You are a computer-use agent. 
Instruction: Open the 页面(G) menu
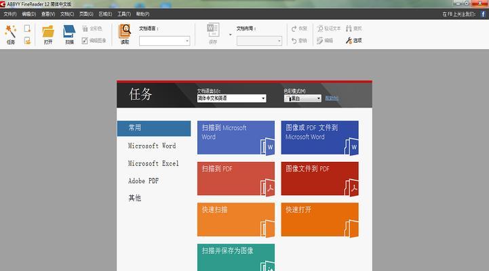(86, 14)
